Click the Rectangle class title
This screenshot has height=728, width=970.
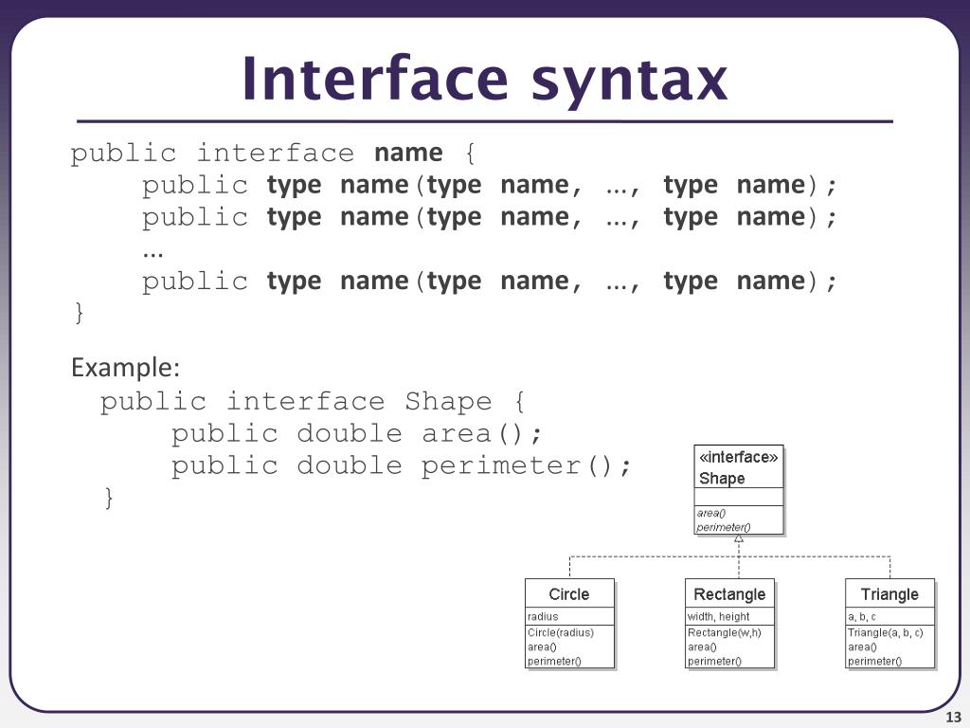coord(729,594)
